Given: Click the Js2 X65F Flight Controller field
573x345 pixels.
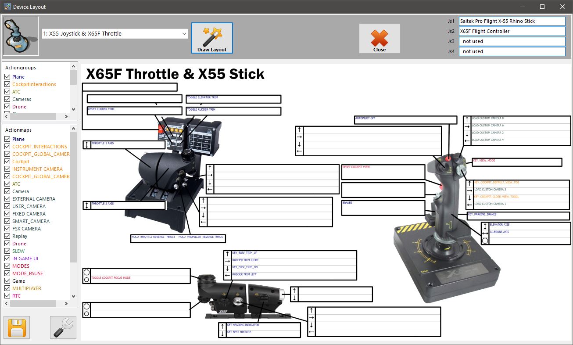Looking at the screenshot, I should coord(512,31).
